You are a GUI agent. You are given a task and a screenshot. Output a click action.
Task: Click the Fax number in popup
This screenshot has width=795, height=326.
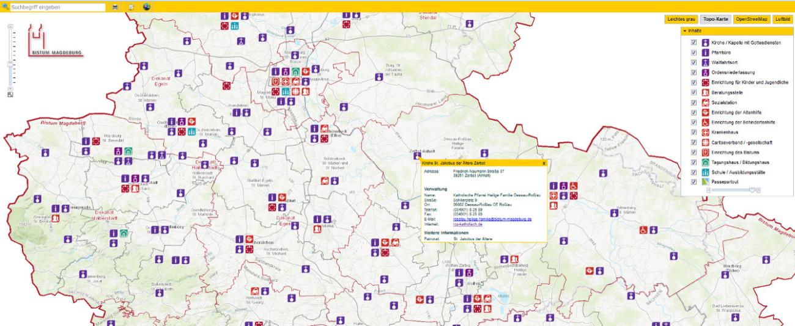[x=467, y=214]
